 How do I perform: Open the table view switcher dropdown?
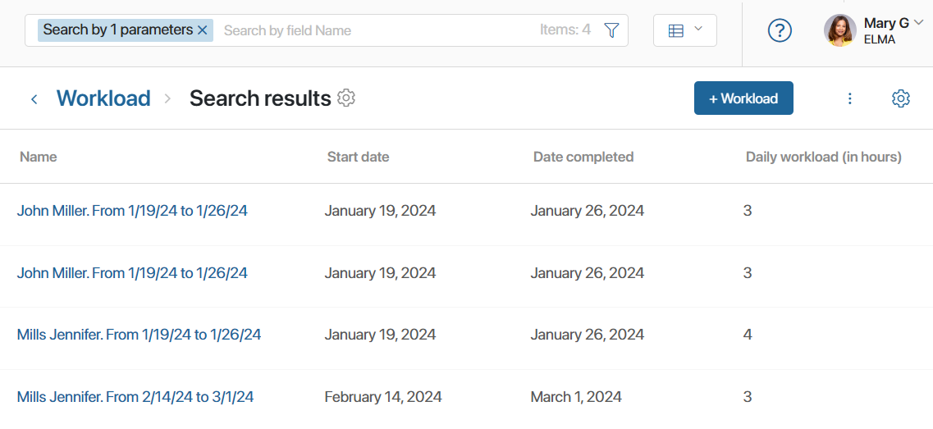[685, 30]
